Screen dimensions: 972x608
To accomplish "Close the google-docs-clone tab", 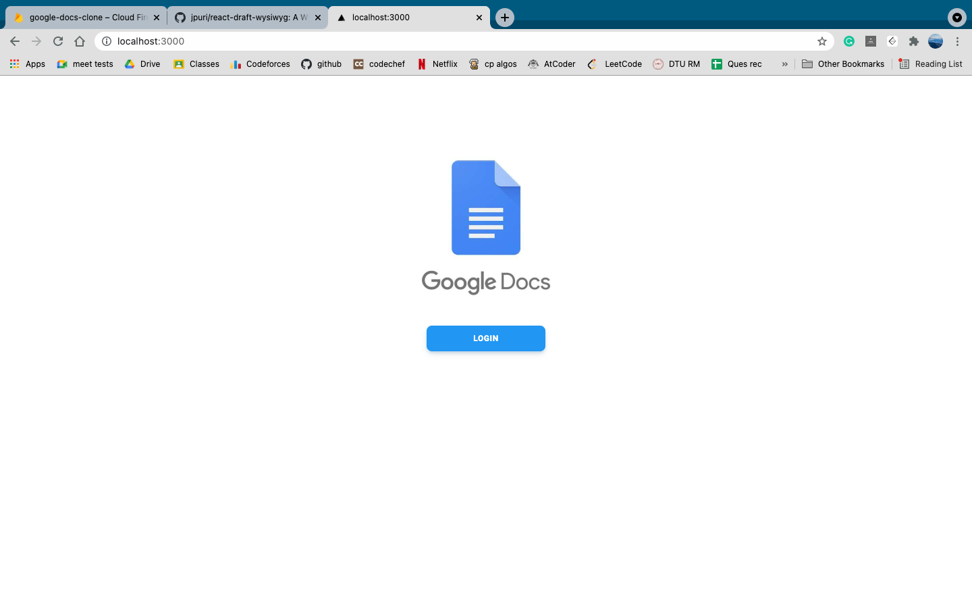I will (x=157, y=18).
